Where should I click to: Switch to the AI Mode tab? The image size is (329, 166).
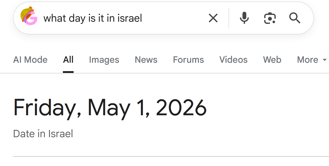[30, 60]
